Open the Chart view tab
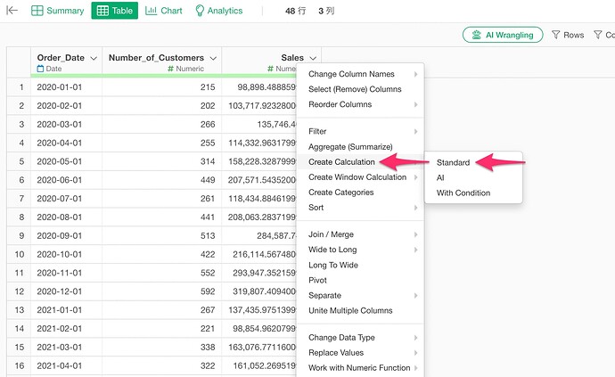 point(164,11)
